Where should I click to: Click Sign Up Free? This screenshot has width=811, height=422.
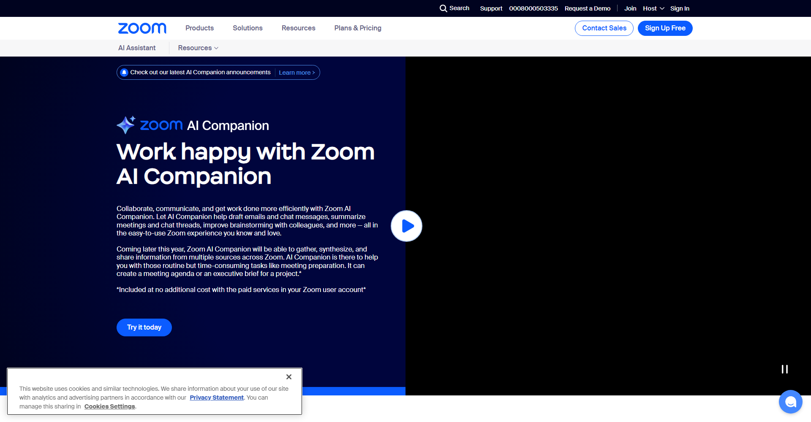pyautogui.click(x=665, y=28)
